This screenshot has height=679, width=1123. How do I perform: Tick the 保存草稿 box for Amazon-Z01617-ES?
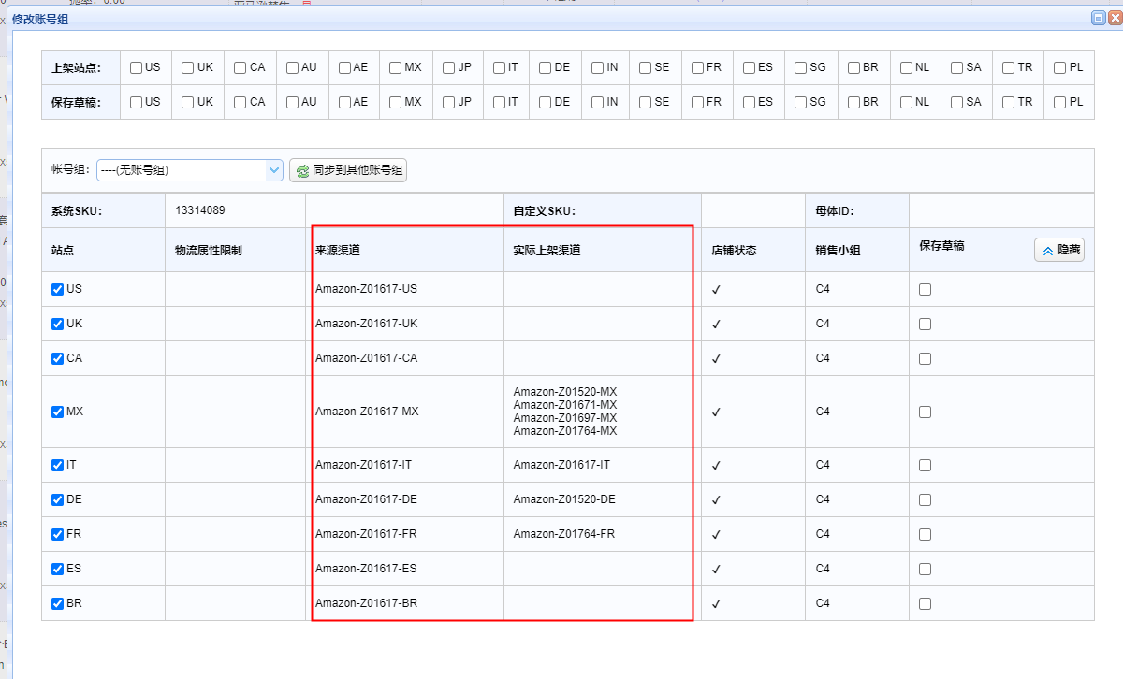click(x=926, y=570)
